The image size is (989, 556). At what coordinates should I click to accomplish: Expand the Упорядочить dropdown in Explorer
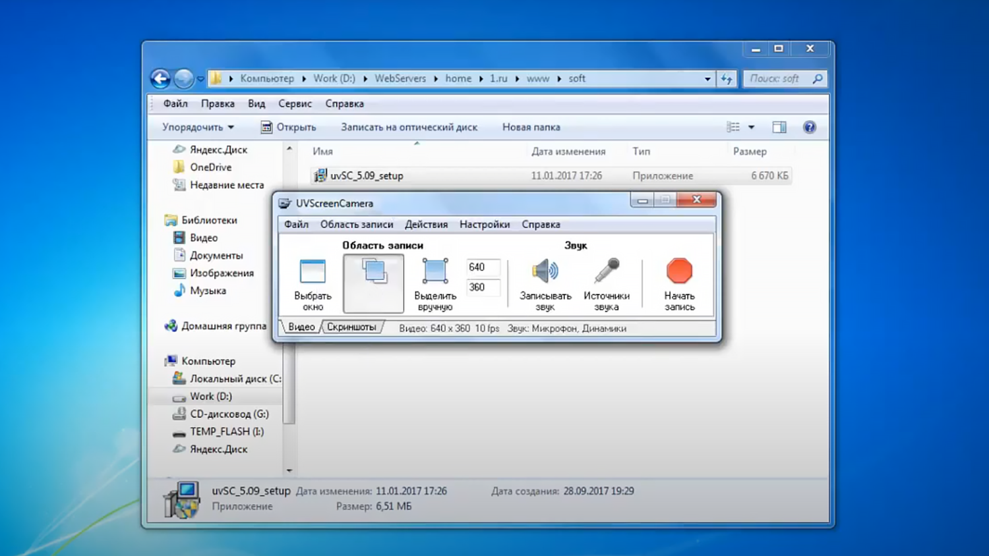[x=198, y=127]
